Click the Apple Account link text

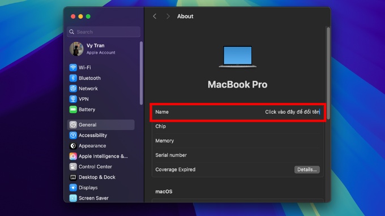(101, 53)
